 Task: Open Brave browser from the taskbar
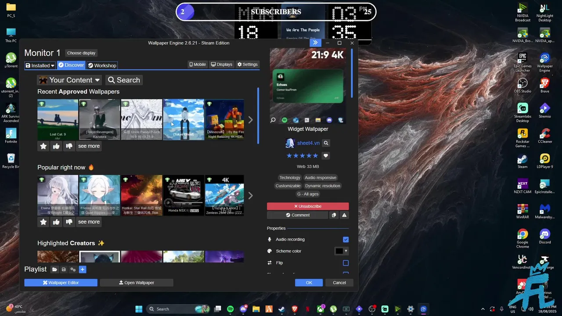tap(295, 309)
